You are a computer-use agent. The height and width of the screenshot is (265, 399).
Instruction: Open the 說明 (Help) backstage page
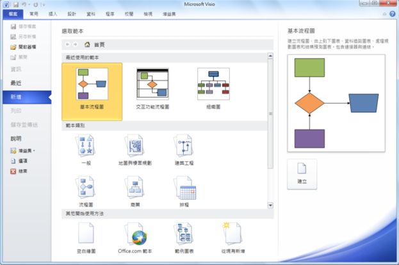pos(16,139)
